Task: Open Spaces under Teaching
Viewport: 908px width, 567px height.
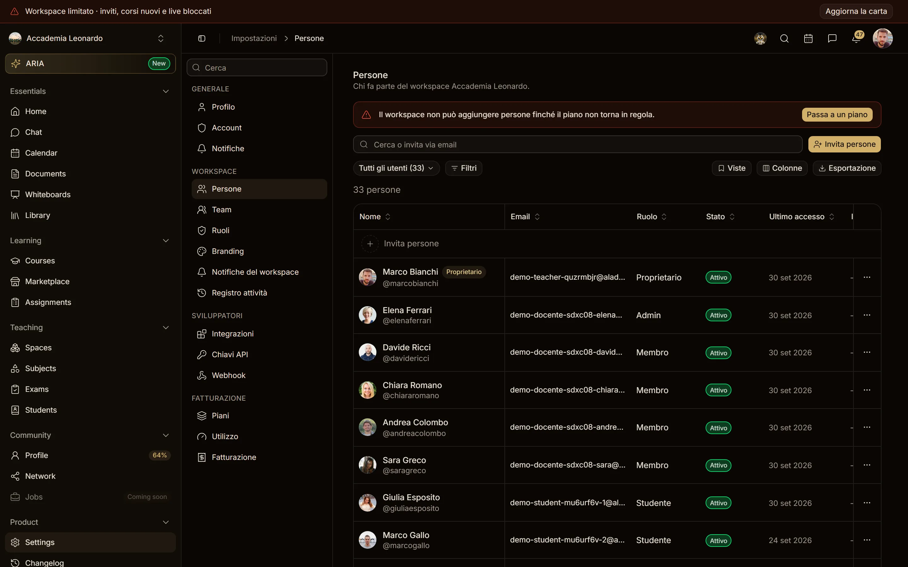Action: point(90,348)
